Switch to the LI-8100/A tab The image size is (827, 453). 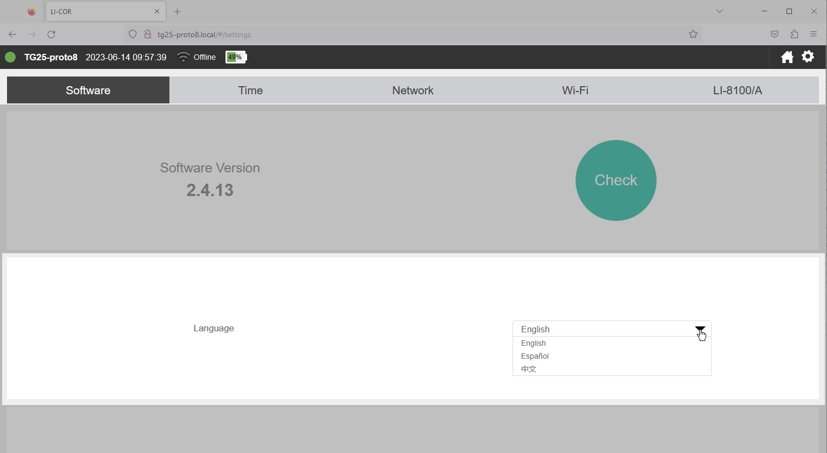(737, 90)
